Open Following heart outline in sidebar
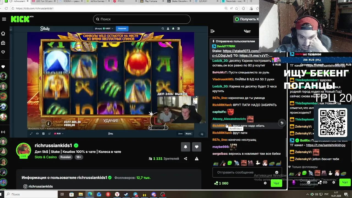 click(x=3, y=52)
